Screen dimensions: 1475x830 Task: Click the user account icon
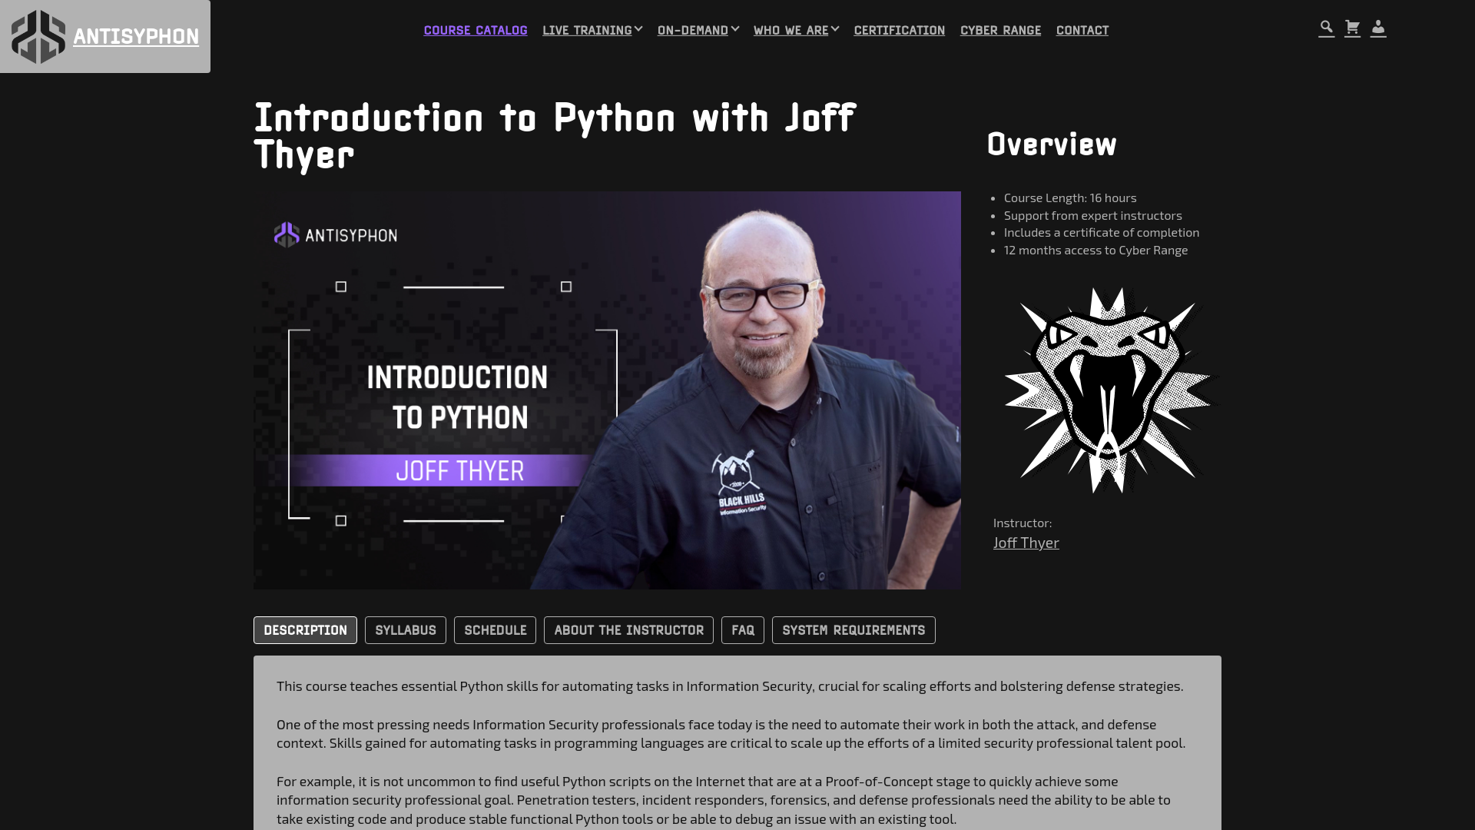click(x=1379, y=28)
